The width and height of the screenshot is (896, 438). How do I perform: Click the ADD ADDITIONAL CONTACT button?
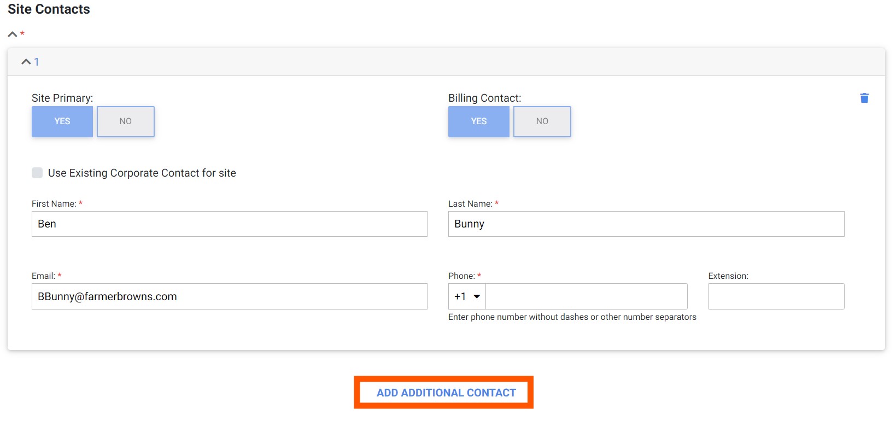click(x=446, y=393)
